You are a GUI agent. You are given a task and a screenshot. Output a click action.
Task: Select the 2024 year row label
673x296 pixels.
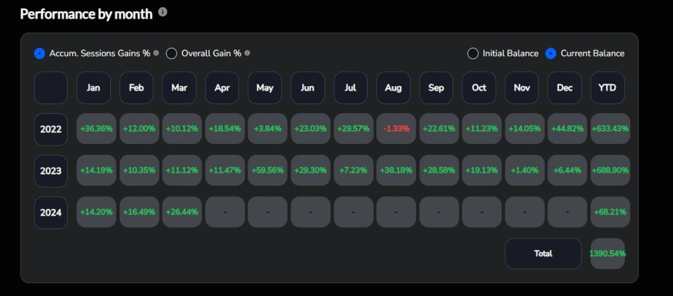(x=51, y=213)
